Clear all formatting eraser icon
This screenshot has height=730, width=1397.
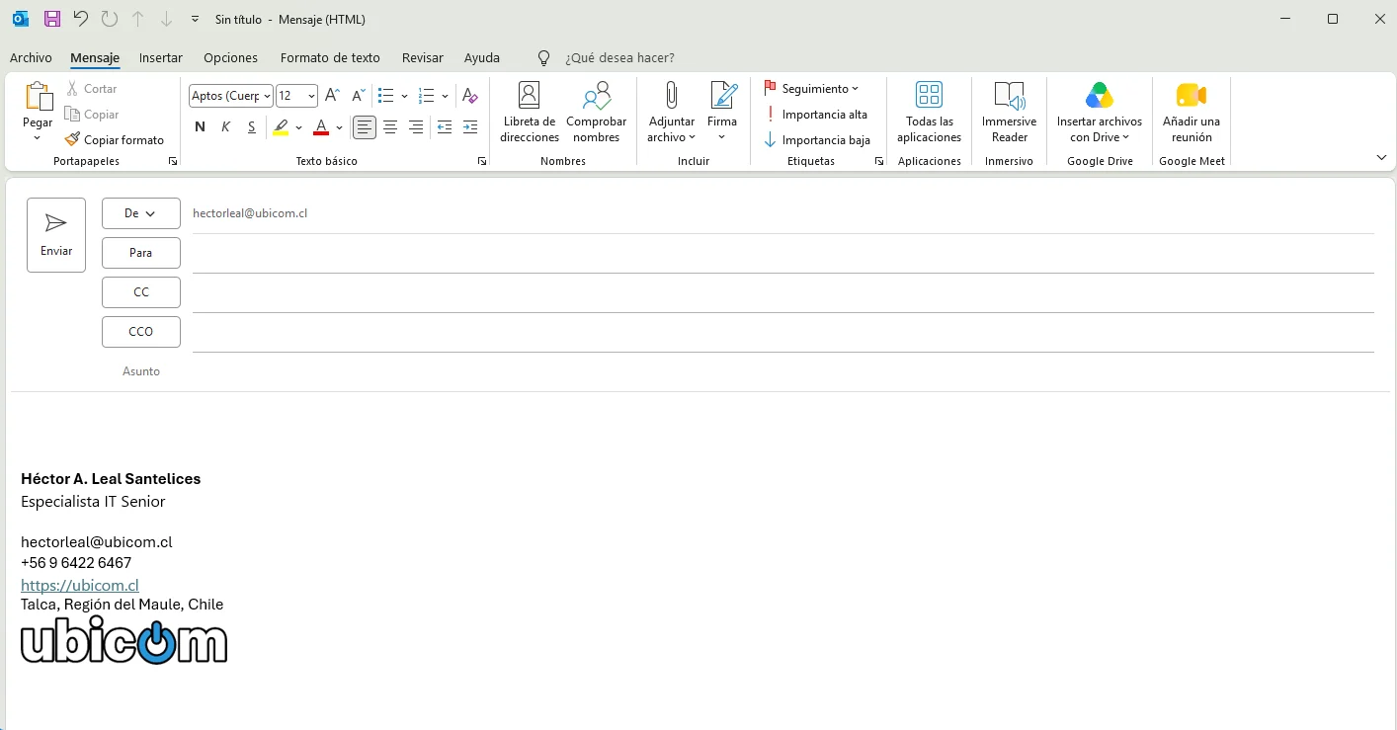pyautogui.click(x=470, y=96)
